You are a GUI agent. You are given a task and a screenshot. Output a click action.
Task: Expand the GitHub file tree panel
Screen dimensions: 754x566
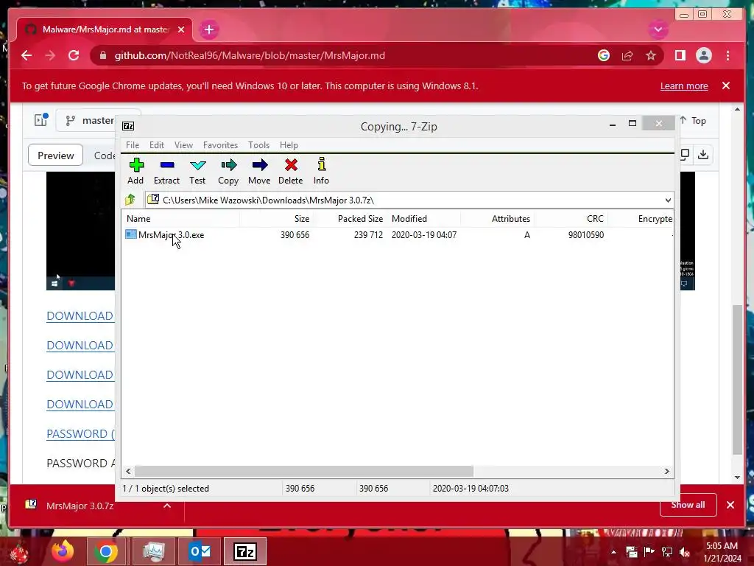(x=41, y=120)
